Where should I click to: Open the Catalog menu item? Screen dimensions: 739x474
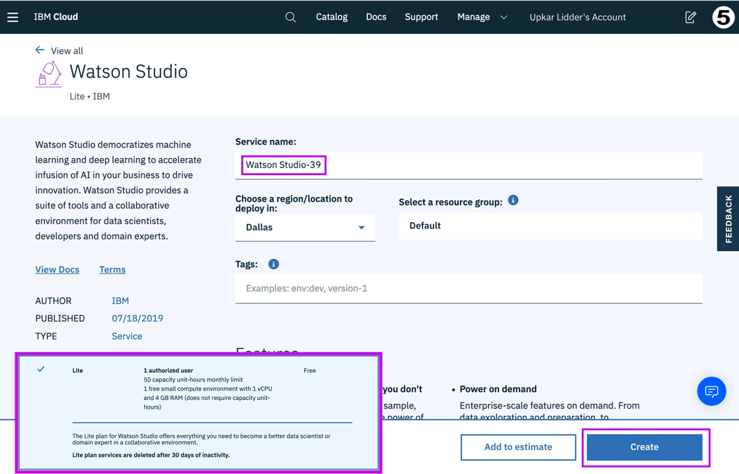[332, 17]
